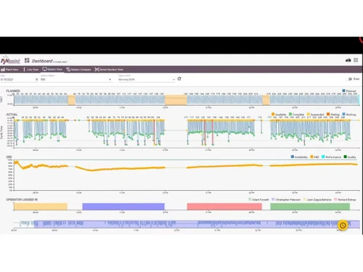This screenshot has height=272, width=363.
Task: Select the Station View tab
Action: pyautogui.click(x=52, y=70)
